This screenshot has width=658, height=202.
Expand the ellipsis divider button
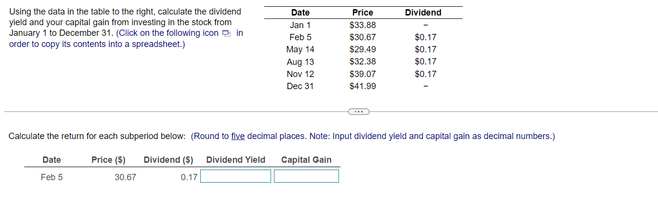(358, 111)
